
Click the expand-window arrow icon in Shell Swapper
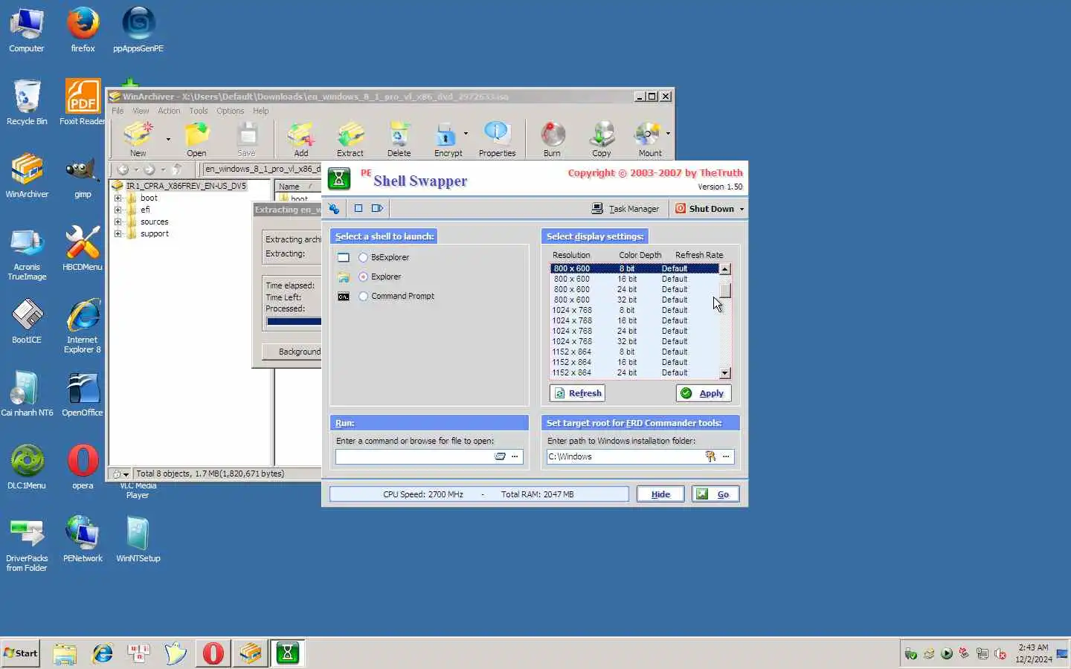click(x=377, y=208)
